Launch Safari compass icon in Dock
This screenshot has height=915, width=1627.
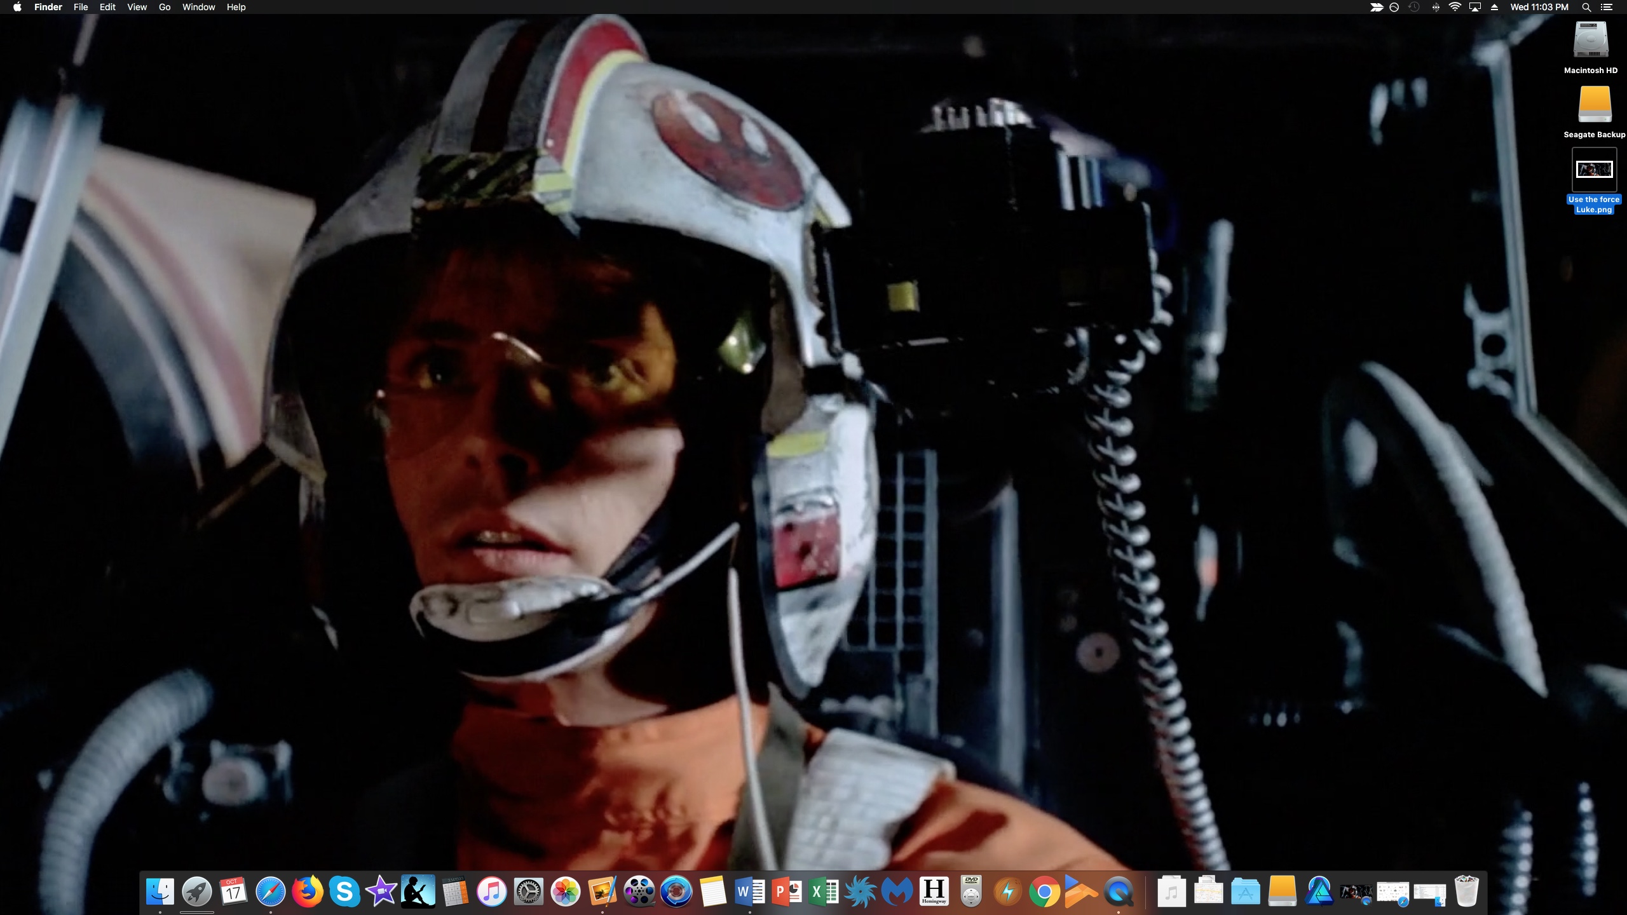[271, 891]
